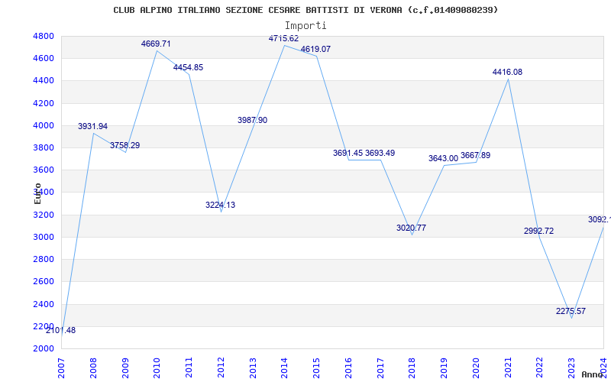Click the 2400 y-axis value
This screenshot has height=382, width=611.
click(44, 304)
